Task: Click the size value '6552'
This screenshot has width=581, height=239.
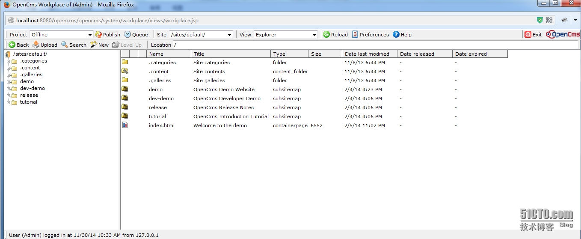Action: (x=317, y=125)
